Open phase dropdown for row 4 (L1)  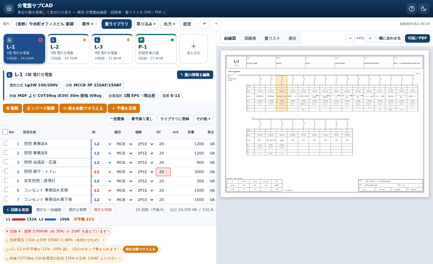[103, 172]
